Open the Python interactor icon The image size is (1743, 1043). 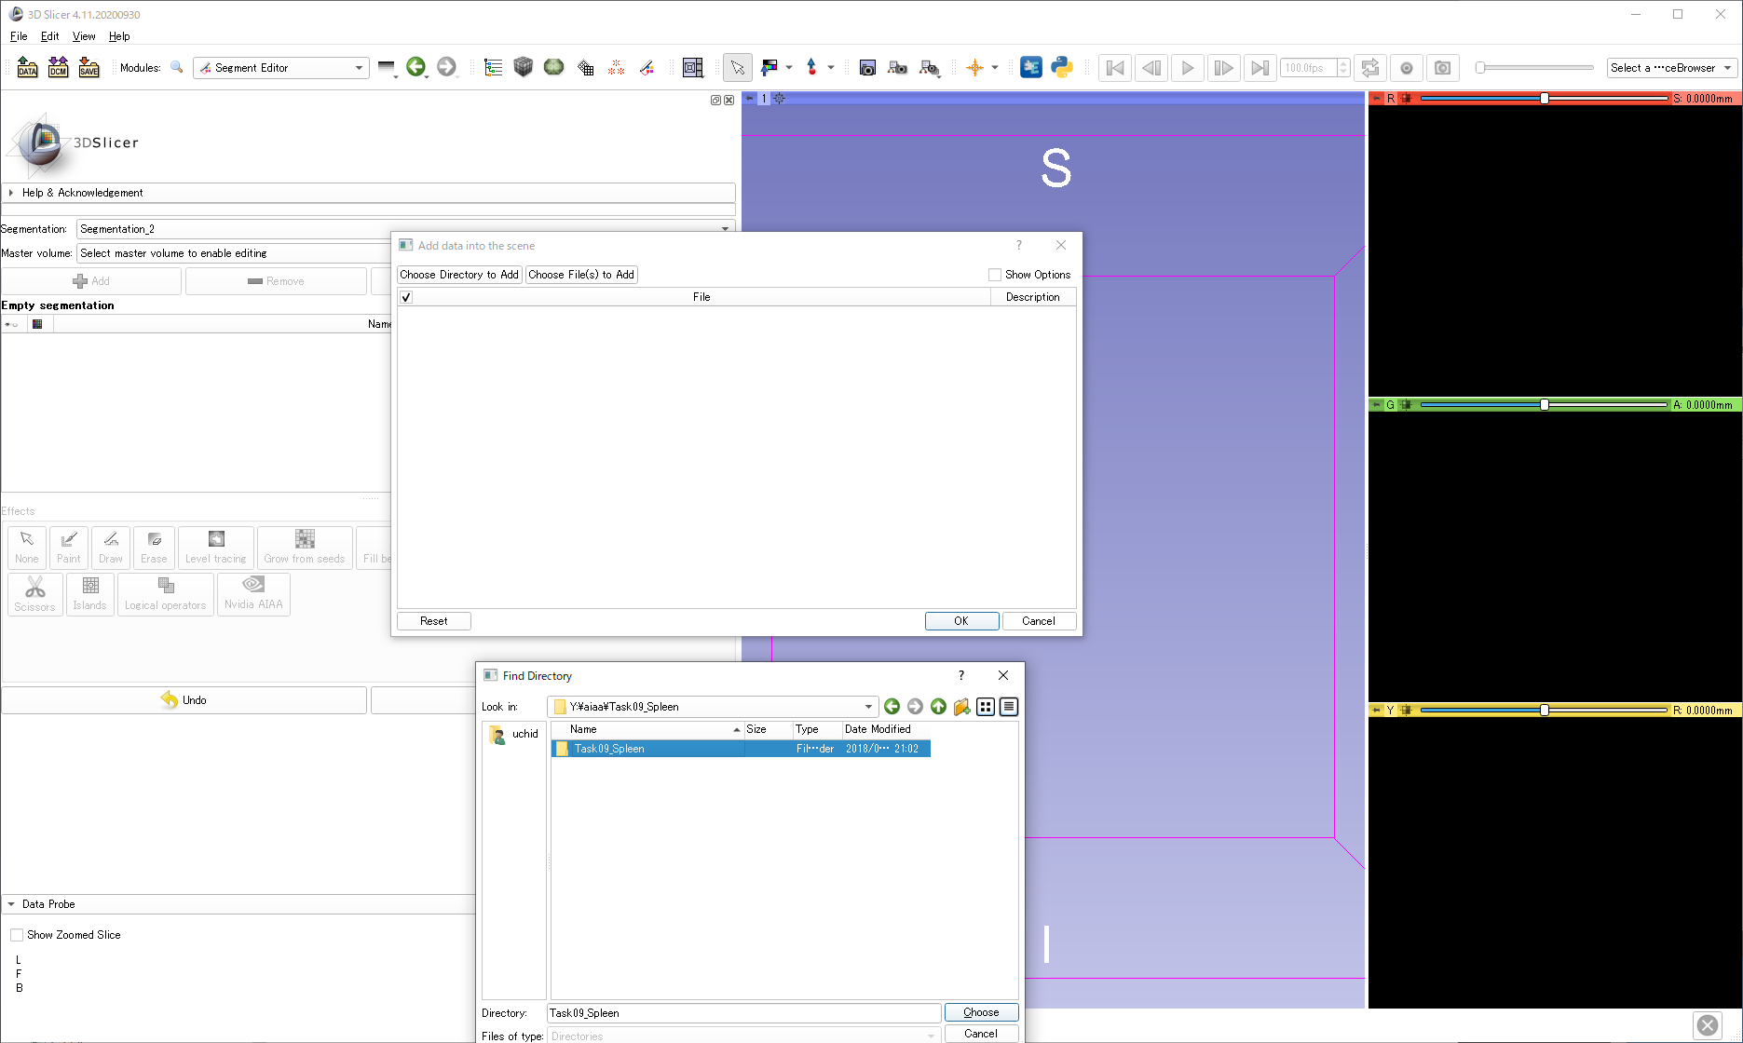(x=1062, y=67)
